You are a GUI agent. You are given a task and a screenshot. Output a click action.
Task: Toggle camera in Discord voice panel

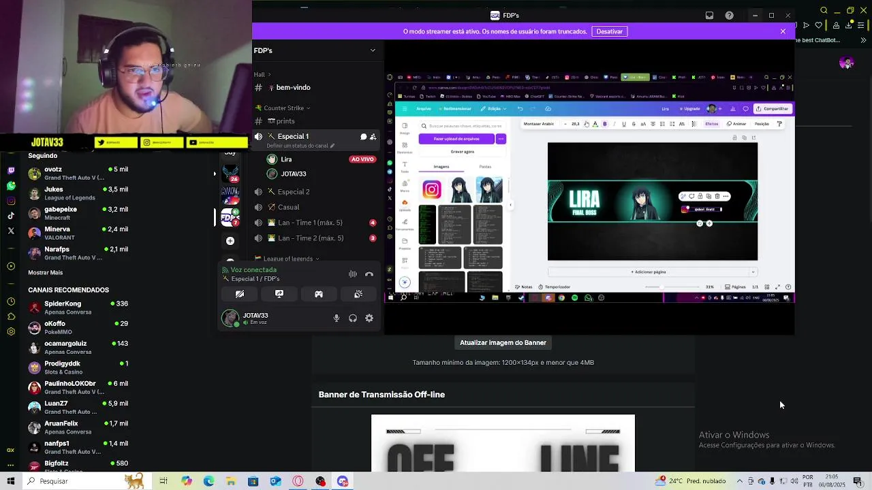[240, 294]
